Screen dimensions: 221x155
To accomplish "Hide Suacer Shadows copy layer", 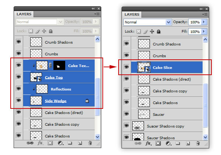I will point(127,125).
